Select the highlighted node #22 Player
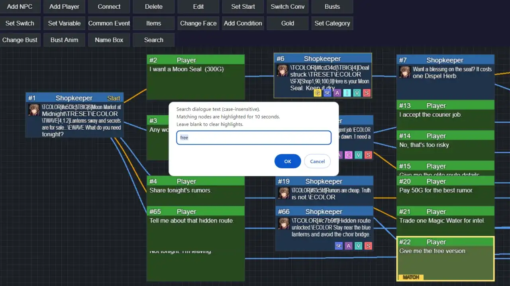Image resolution: width=510 pixels, height=286 pixels. (x=445, y=258)
